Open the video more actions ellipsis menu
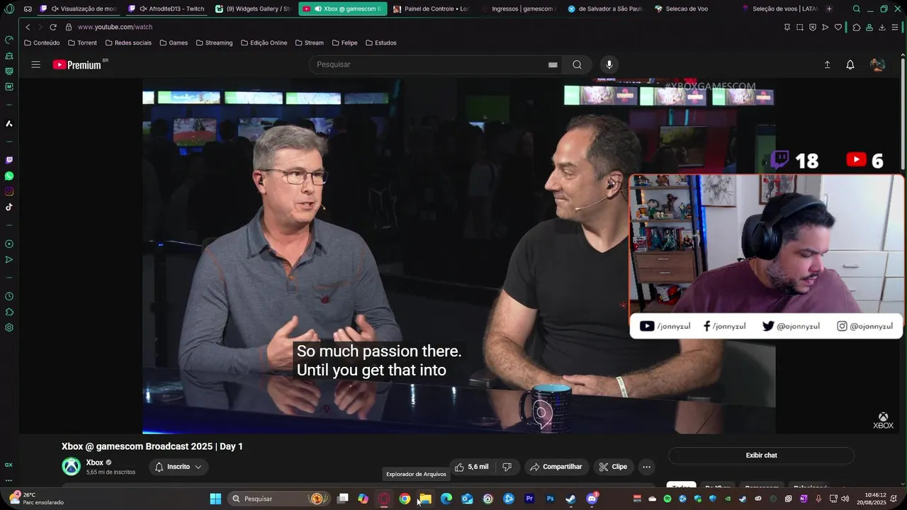Screen dimensions: 907x510 tap(646, 467)
